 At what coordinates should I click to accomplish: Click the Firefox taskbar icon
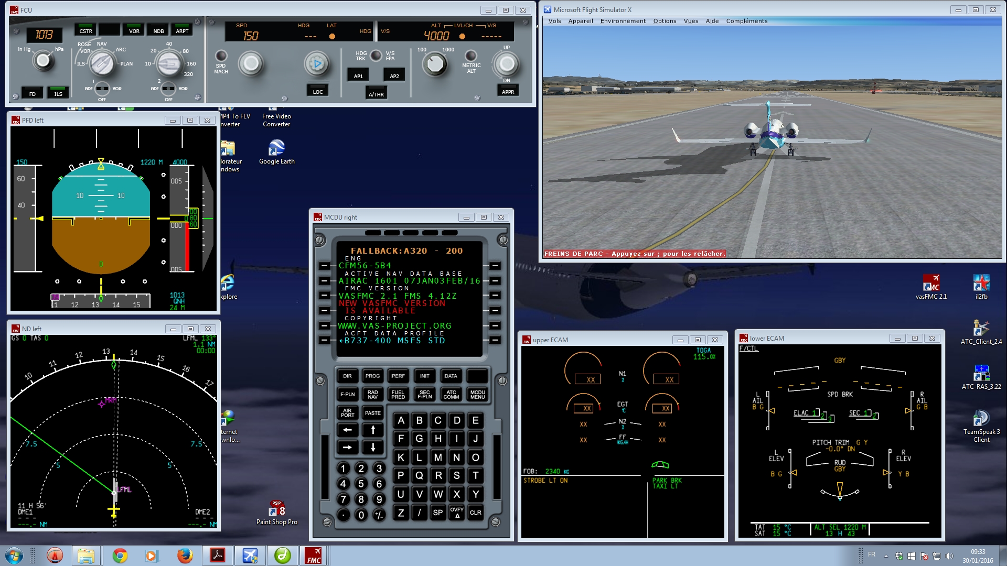pos(185,556)
